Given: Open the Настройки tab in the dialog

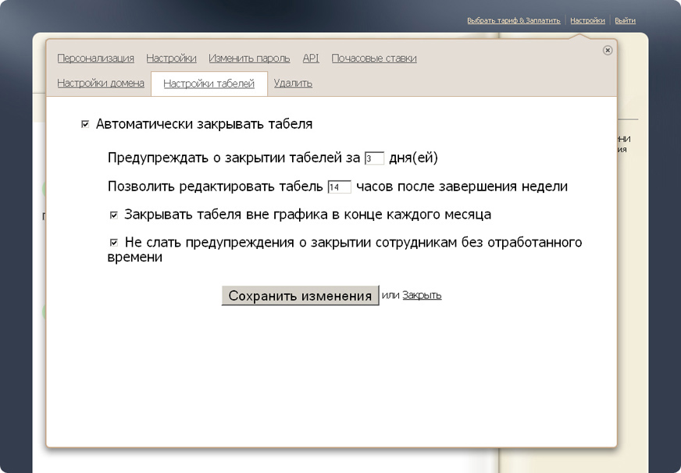Looking at the screenshot, I should click(x=172, y=58).
